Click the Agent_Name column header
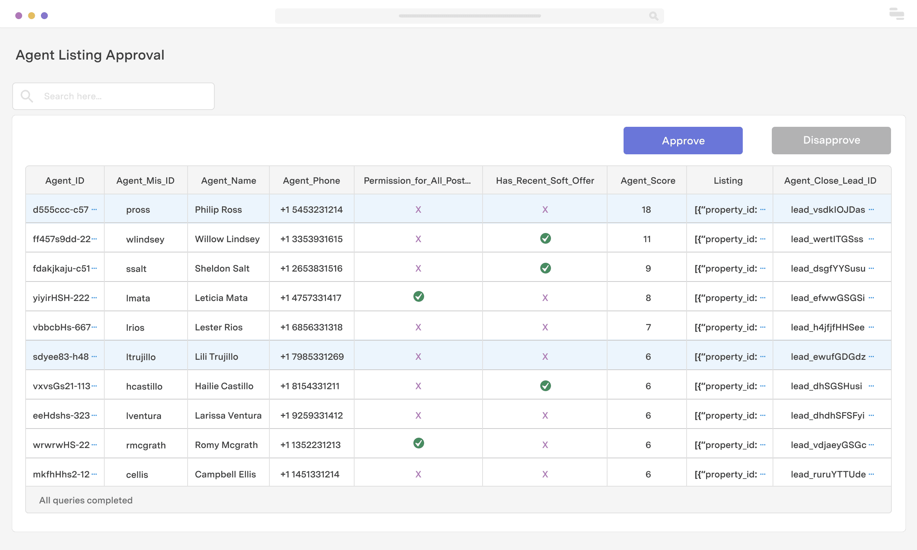 pyautogui.click(x=228, y=181)
